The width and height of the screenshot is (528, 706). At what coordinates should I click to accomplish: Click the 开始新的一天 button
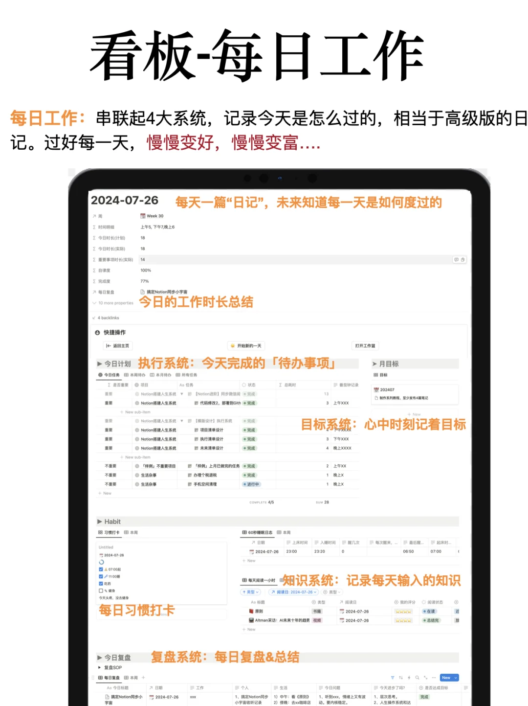click(x=246, y=346)
